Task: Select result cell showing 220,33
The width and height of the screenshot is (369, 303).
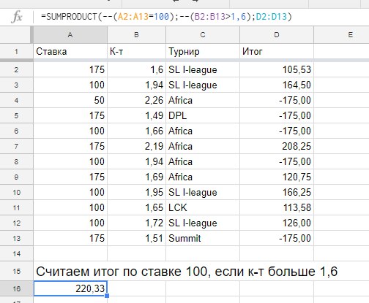Action: pyautogui.click(x=70, y=289)
